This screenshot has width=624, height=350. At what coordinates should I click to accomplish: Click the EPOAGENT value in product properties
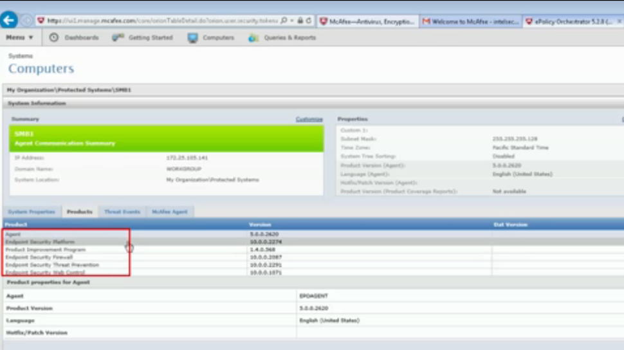pyautogui.click(x=313, y=296)
